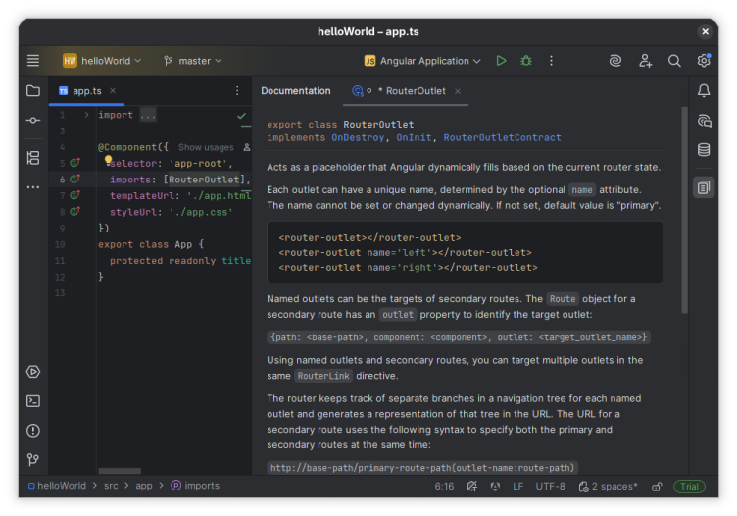Expand the folded import block
737x516 pixels.
[86, 115]
